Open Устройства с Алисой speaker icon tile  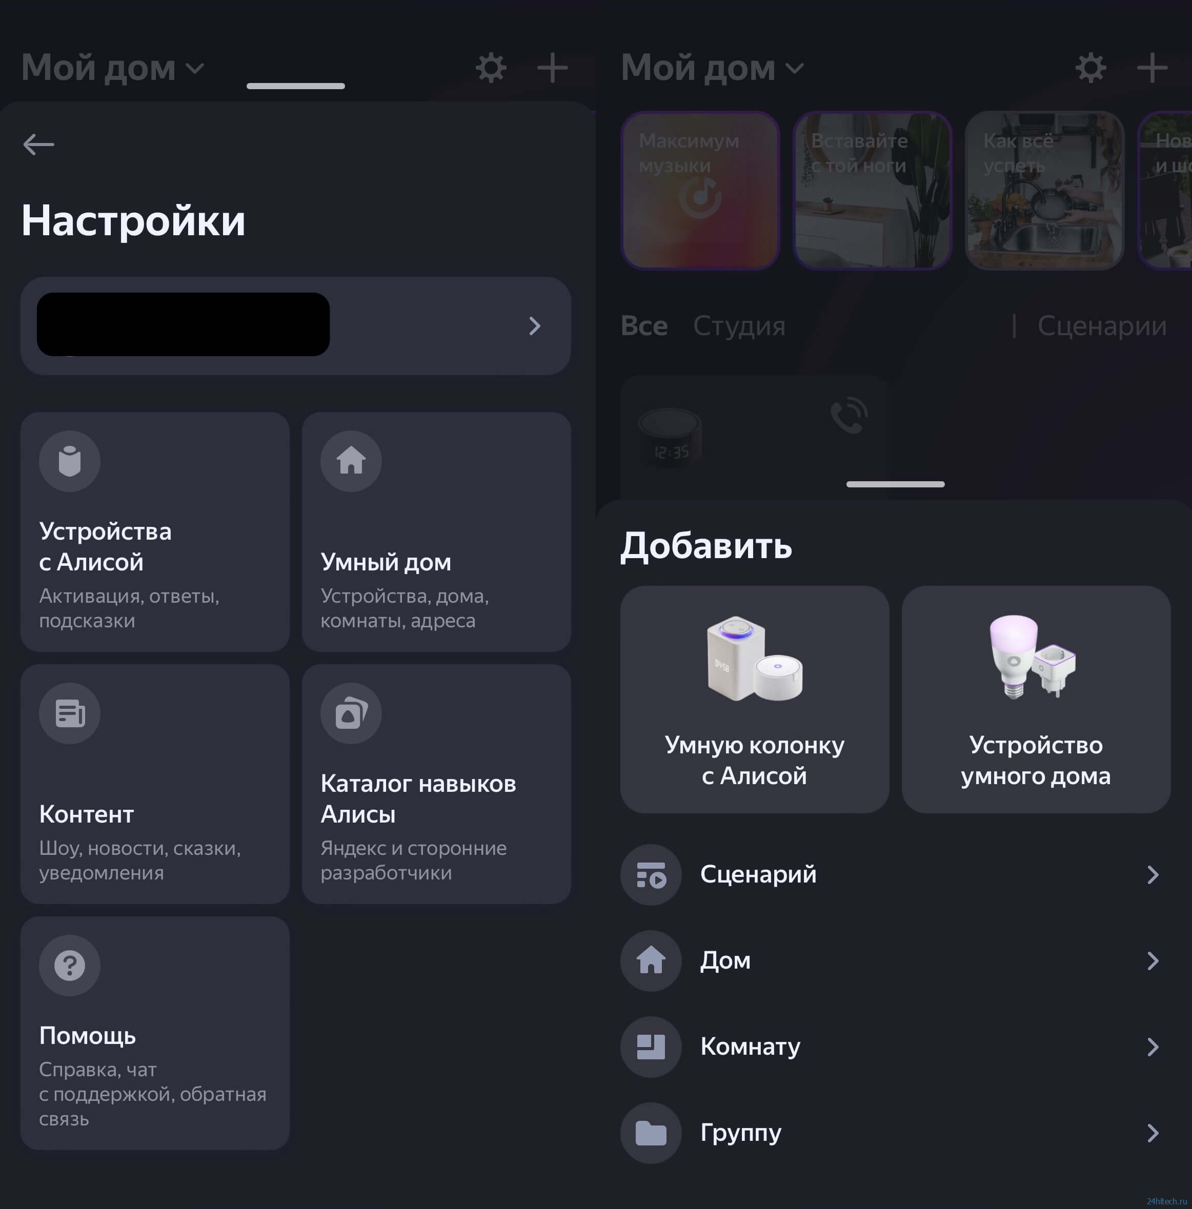(155, 531)
